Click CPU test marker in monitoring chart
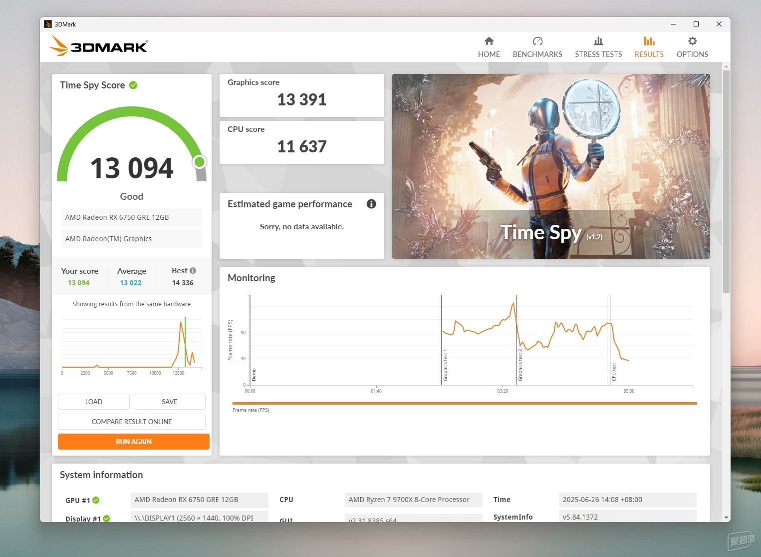Screen dimensions: 761x557 click(614, 372)
